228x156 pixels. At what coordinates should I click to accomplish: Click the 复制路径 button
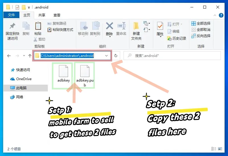pos(57,23)
